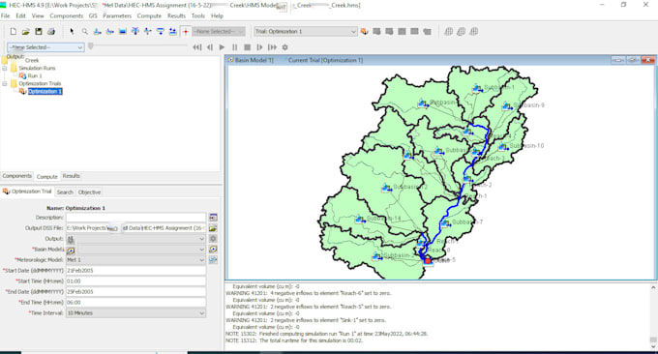Click Subbasin-9 icon on the basin map
The height and width of the screenshot is (354, 658).
pyautogui.click(x=507, y=106)
